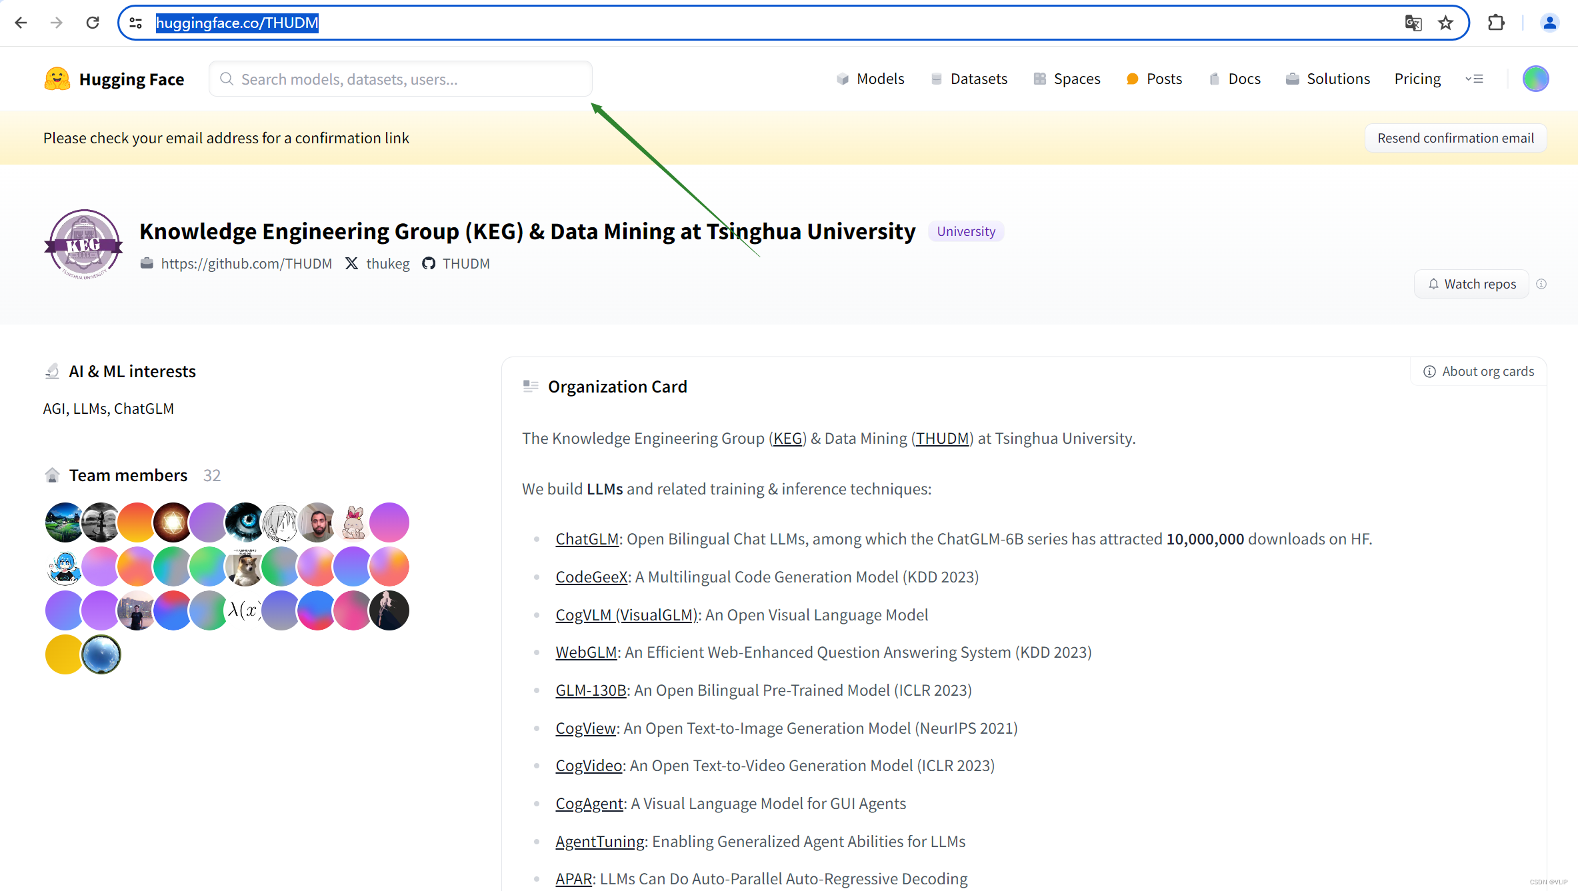Image resolution: width=1578 pixels, height=891 pixels.
Task: Open the user avatar menu
Action: [x=1535, y=79]
